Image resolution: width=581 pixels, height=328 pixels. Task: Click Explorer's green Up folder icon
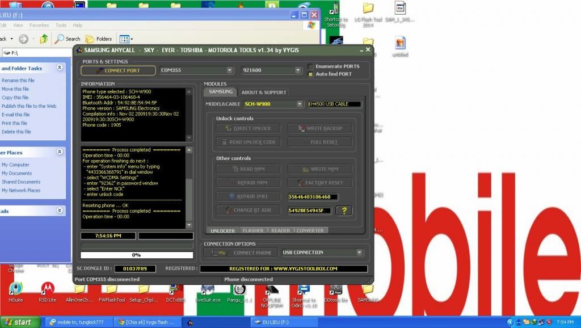44,39
